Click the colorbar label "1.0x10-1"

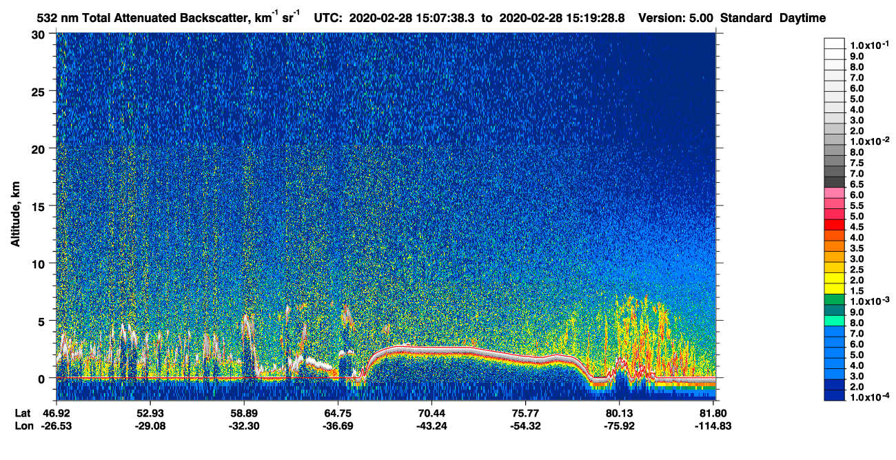point(869,43)
